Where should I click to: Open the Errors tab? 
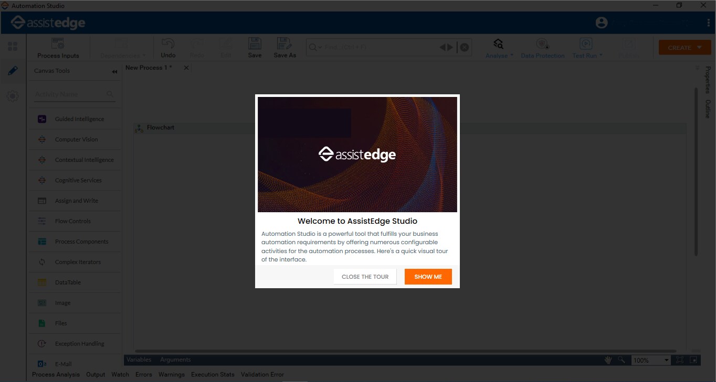144,375
